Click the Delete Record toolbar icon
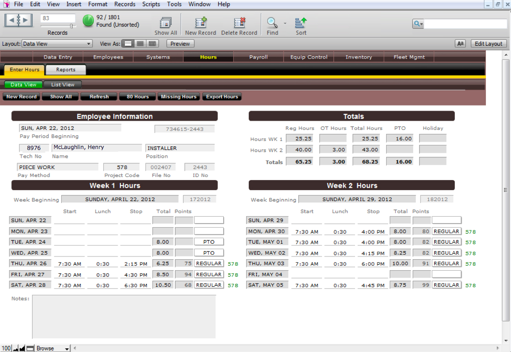511x352 pixels. click(x=239, y=23)
